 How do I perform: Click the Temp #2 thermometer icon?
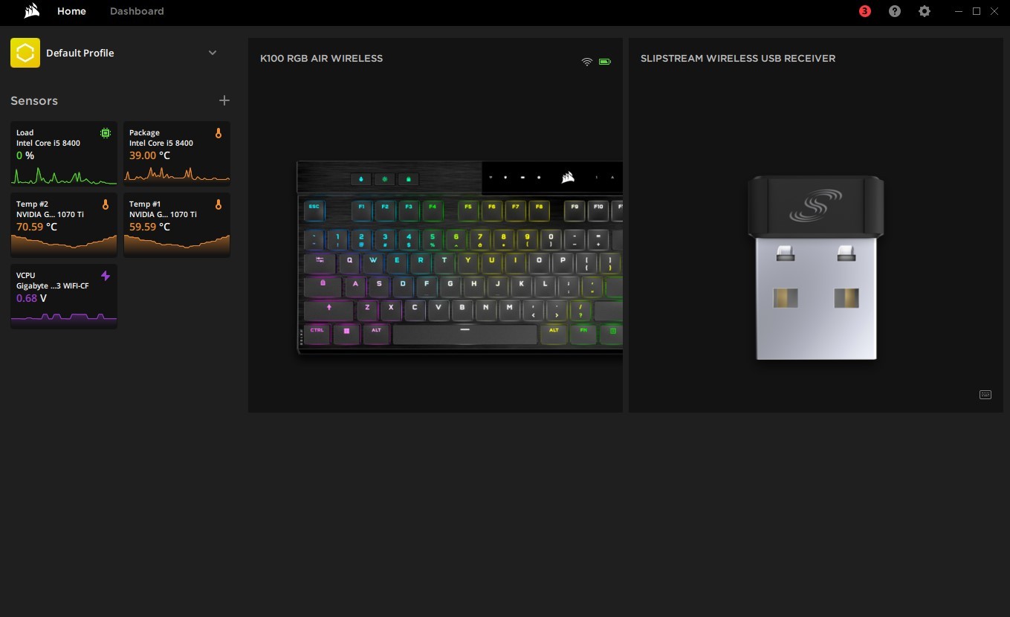tap(106, 204)
